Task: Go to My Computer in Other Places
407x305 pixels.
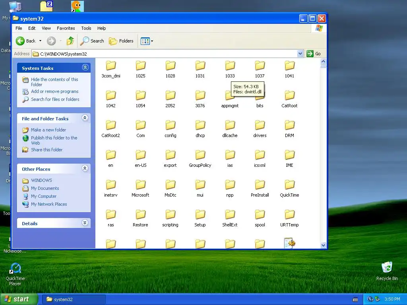Action: click(43, 196)
